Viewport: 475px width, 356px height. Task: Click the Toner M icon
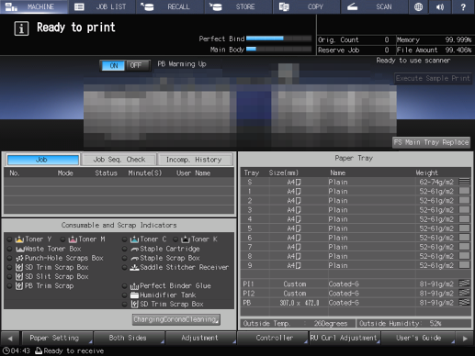pos(73,239)
